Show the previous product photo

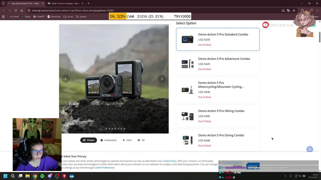click(65, 79)
